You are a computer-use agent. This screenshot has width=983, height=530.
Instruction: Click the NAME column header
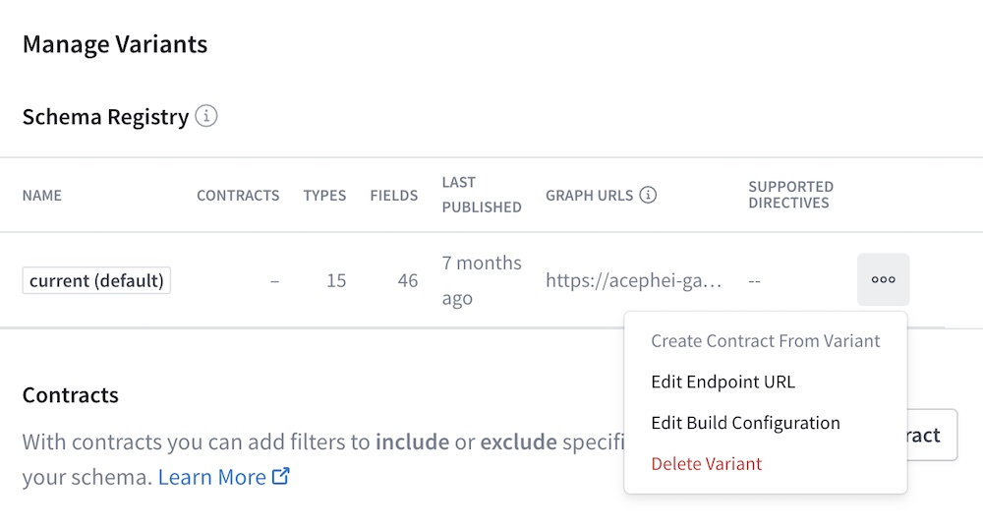pos(42,195)
